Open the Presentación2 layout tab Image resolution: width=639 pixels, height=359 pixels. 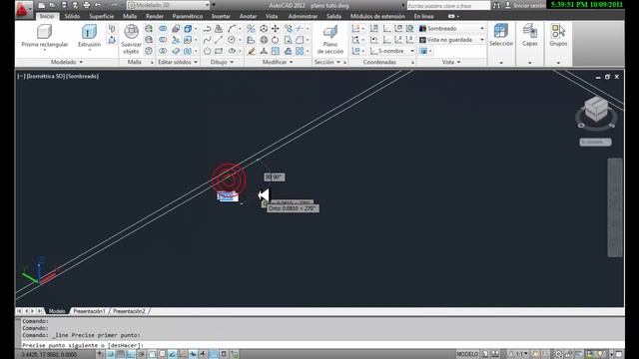[x=129, y=311]
